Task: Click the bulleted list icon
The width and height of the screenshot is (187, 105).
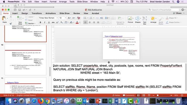Action: pos(85,18)
